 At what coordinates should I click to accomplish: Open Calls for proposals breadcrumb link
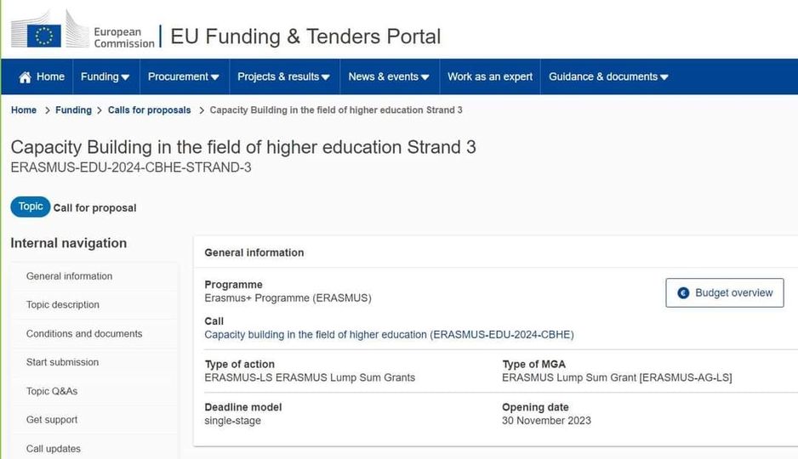click(x=149, y=110)
